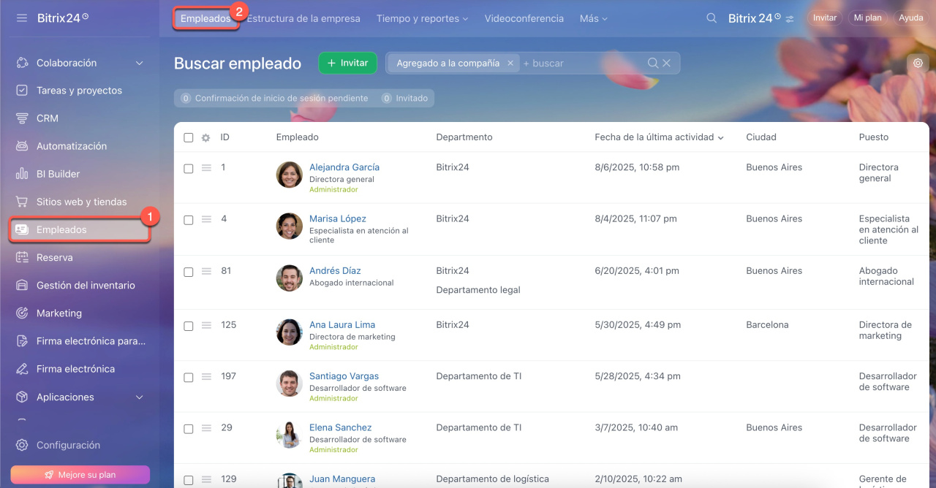Open row actions menu for Alejandra García
Screen dimensions: 936x488
(x=206, y=168)
